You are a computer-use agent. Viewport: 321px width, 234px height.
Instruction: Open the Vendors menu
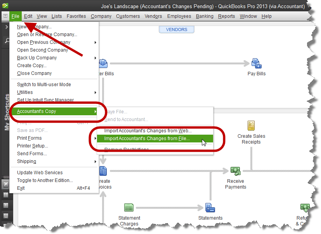point(153,16)
